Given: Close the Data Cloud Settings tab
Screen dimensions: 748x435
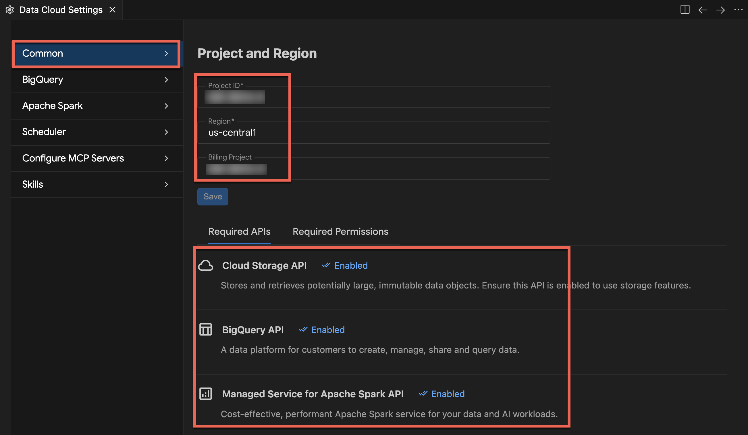Looking at the screenshot, I should [113, 10].
